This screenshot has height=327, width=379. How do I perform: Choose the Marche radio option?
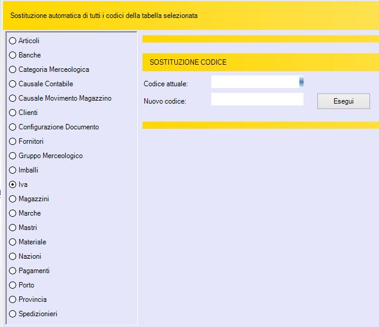coord(13,213)
